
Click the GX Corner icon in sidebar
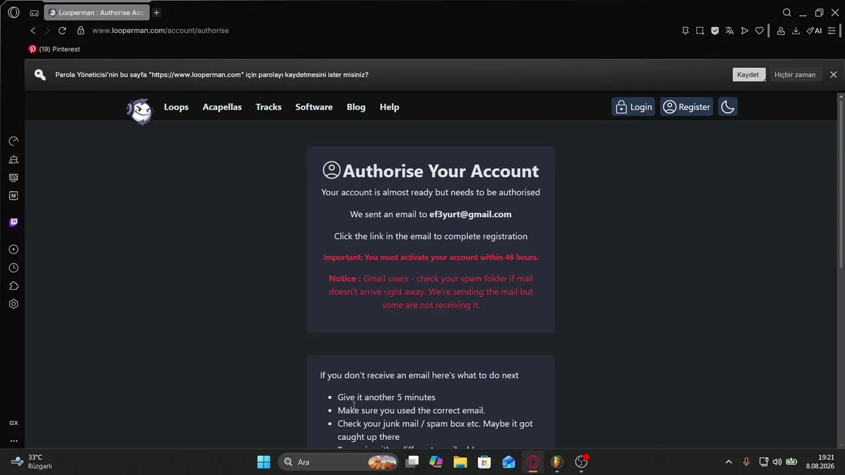[x=13, y=423]
